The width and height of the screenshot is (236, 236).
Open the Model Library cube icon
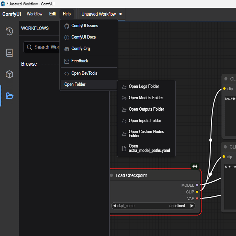pos(9,74)
